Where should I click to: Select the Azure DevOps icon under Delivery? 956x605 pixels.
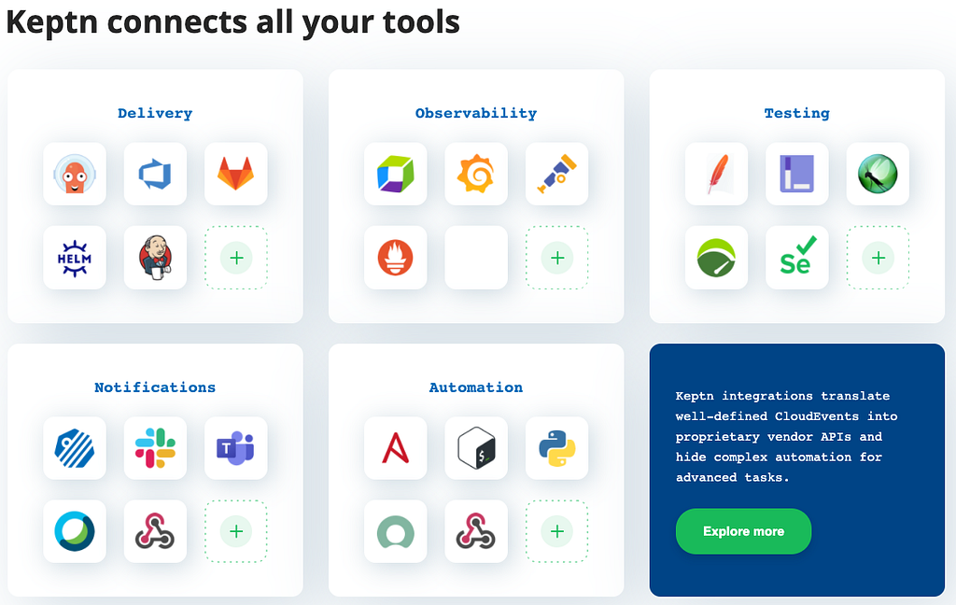coord(155,174)
